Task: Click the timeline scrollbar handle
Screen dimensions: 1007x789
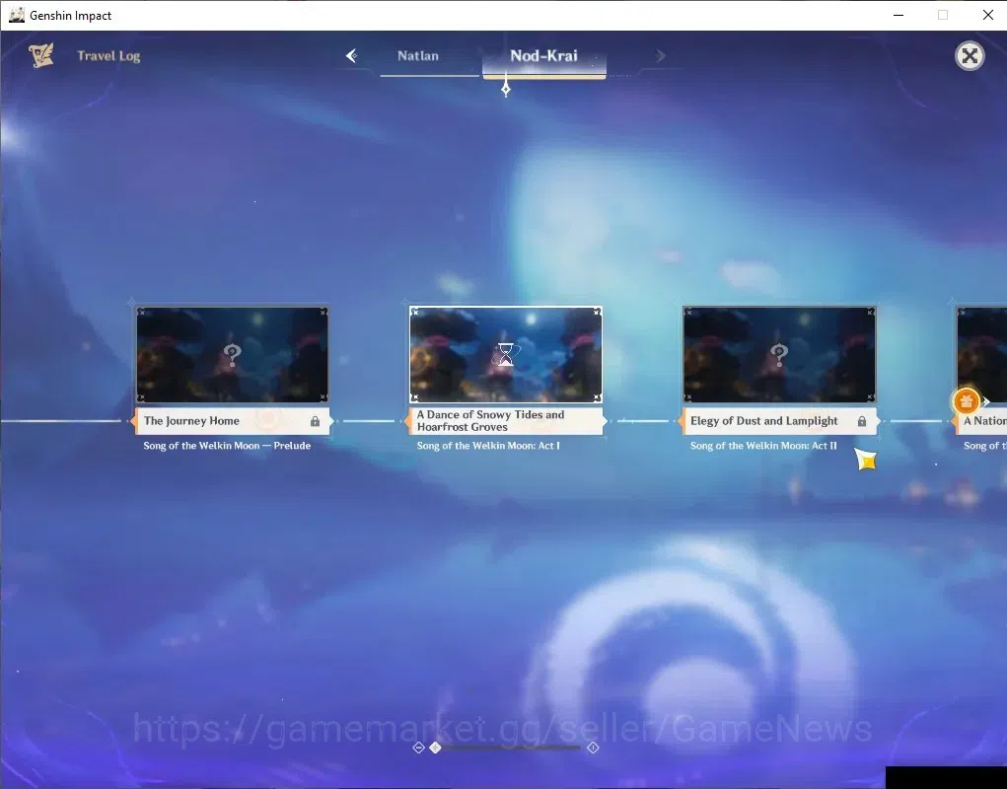Action: tap(435, 748)
